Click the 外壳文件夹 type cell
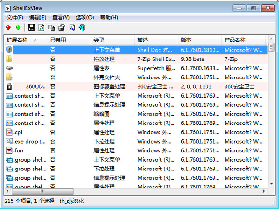The width and height of the screenshot is (279, 209). [x=107, y=77]
